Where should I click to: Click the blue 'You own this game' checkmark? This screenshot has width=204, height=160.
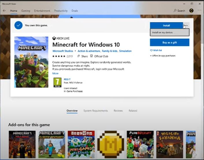tap(19, 25)
